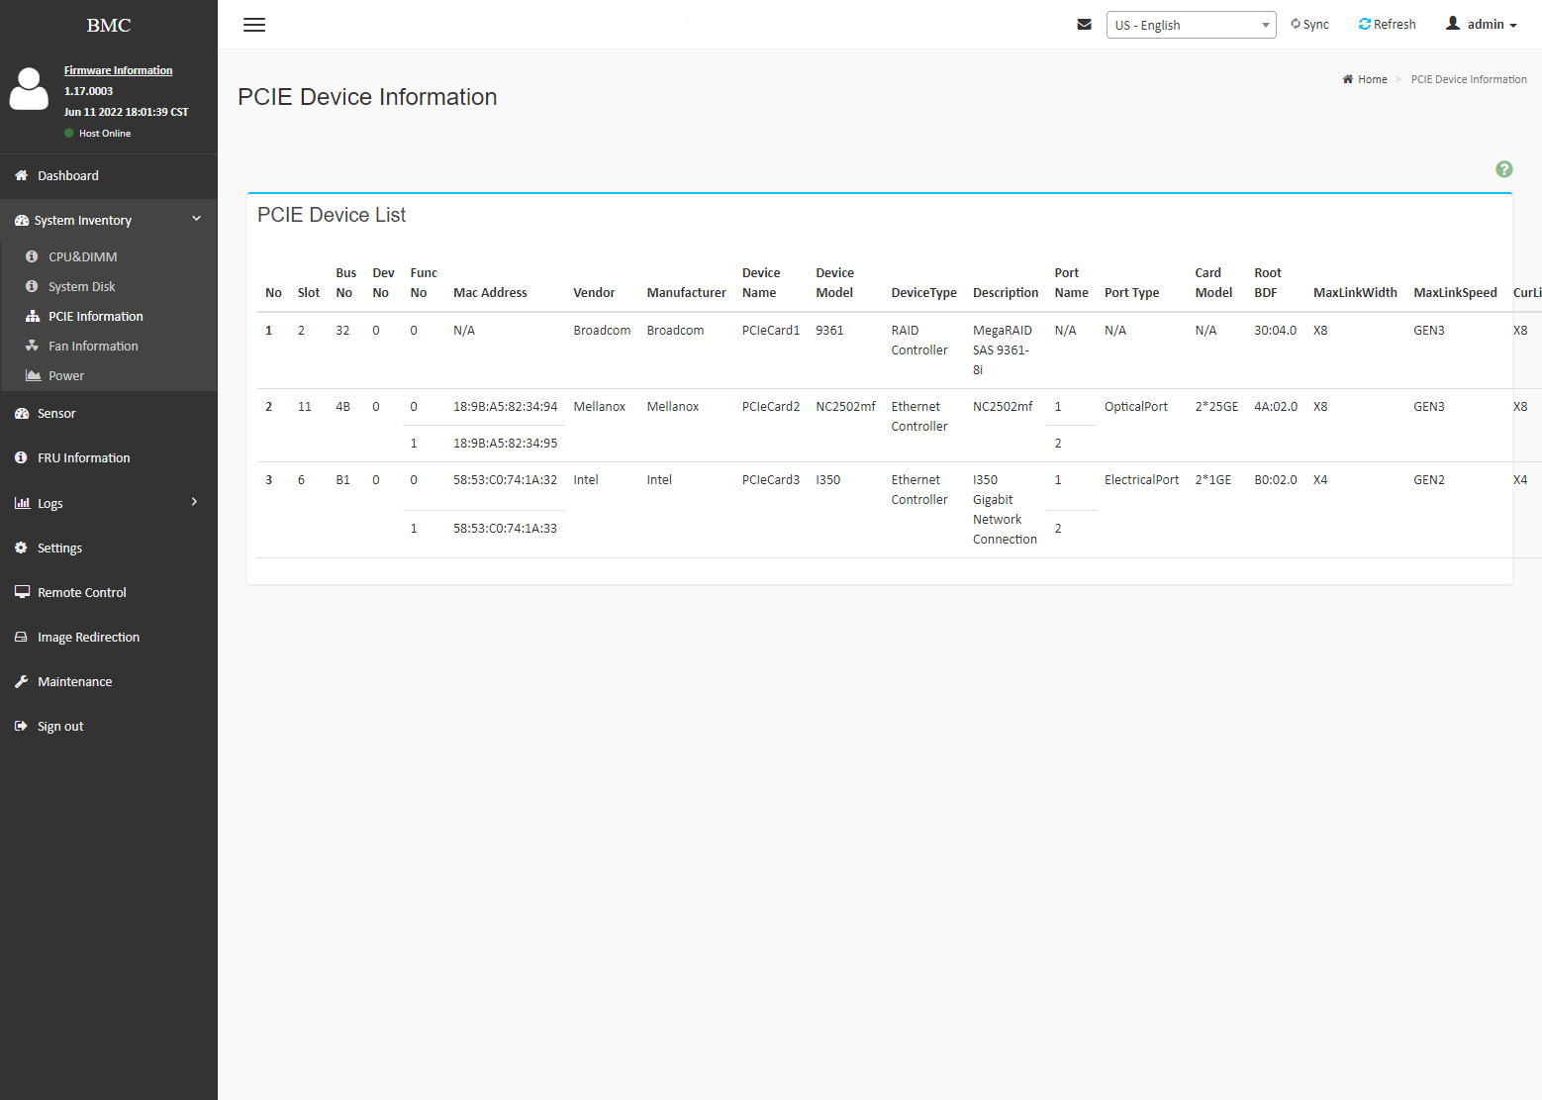Click the Image Redirection link
Image resolution: width=1542 pixels, height=1100 pixels.
coord(88,637)
